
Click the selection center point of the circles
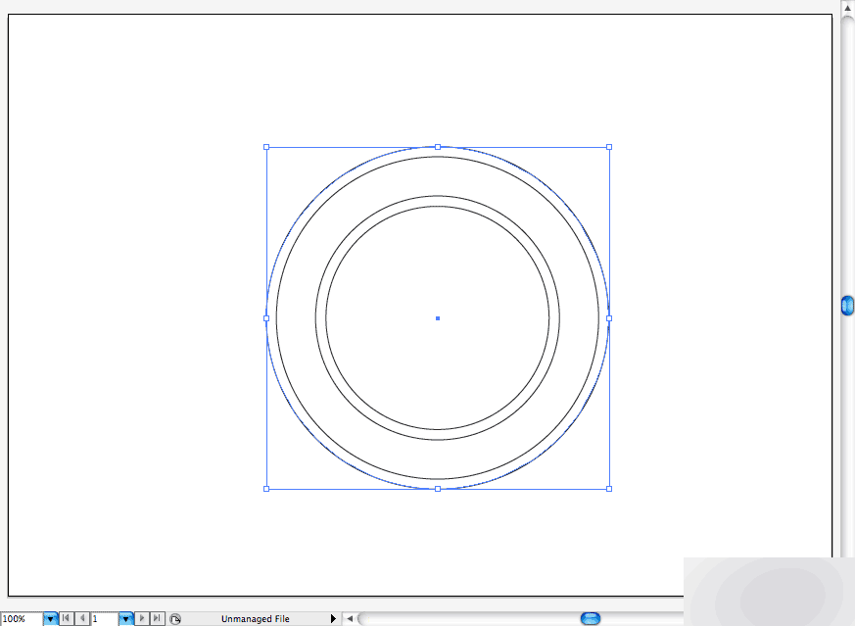pos(438,318)
